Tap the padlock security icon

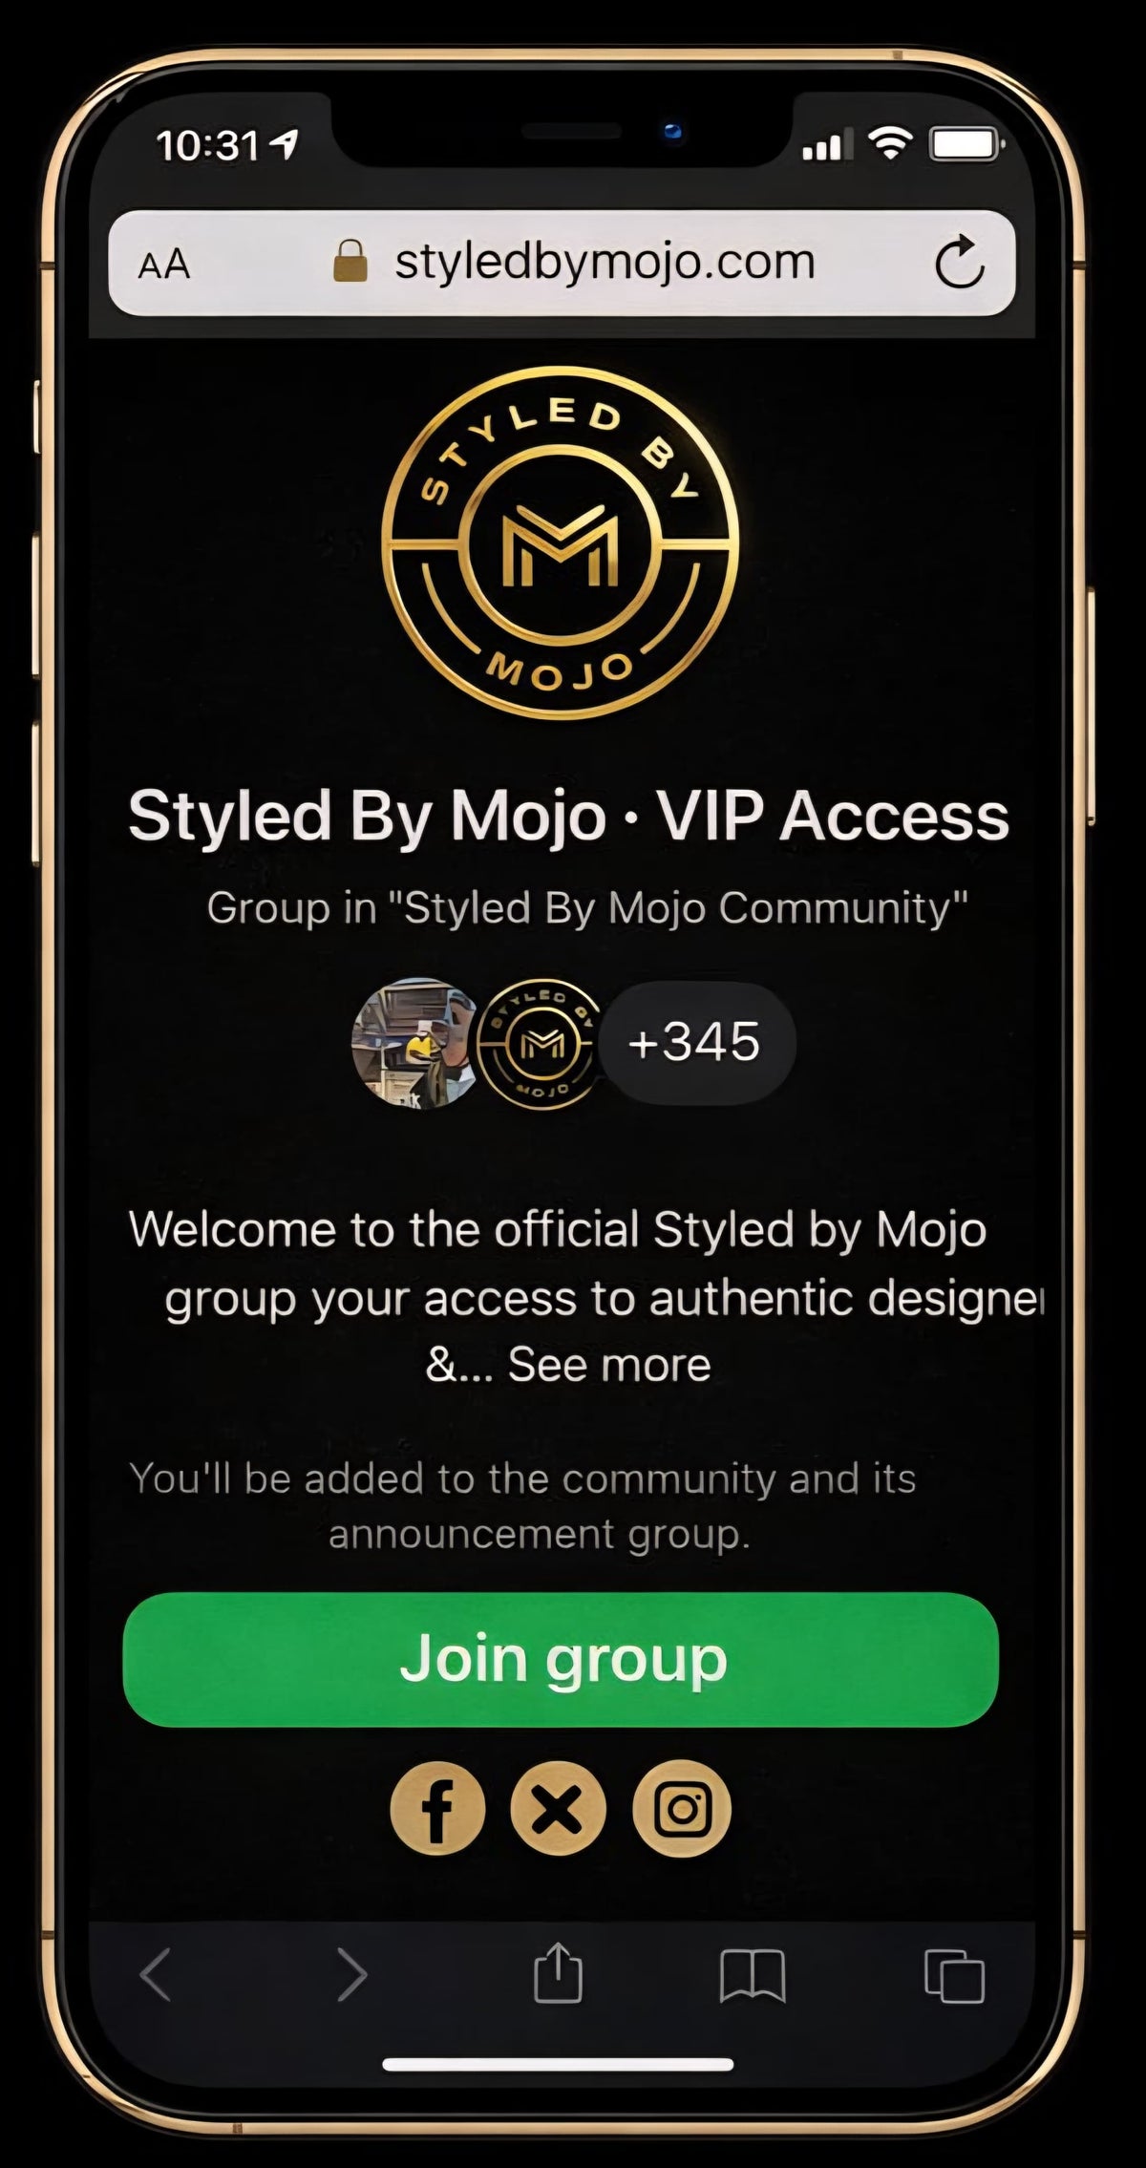(x=350, y=262)
